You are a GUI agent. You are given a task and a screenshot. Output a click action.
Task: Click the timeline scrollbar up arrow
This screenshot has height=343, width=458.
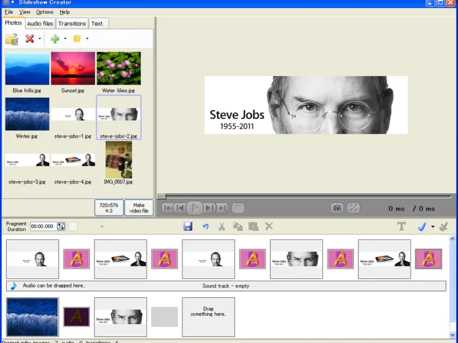pos(452,239)
